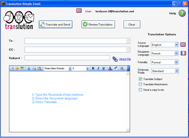The height and width of the screenshot is (138, 189).
Task: Toggle italic formatting
Action: click(98, 68)
